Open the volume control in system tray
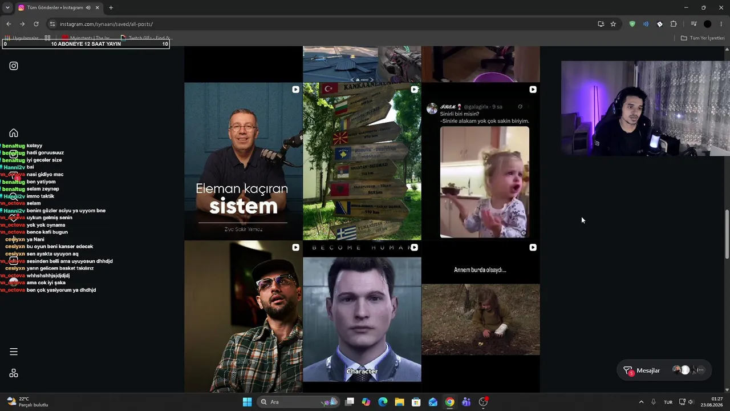The height and width of the screenshot is (411, 730). (x=691, y=402)
